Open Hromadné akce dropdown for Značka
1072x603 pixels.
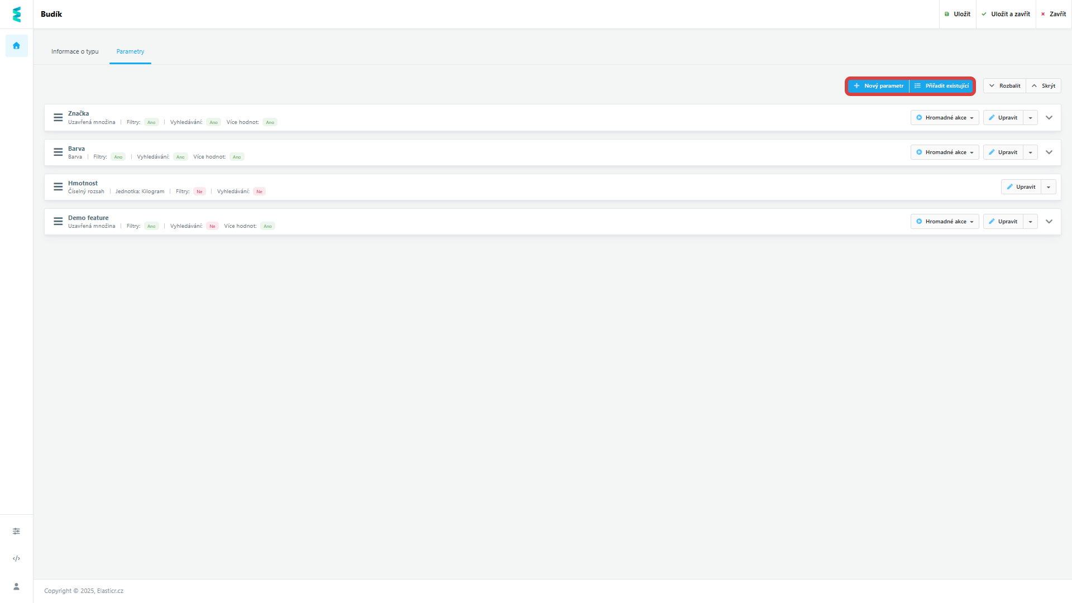coord(945,117)
